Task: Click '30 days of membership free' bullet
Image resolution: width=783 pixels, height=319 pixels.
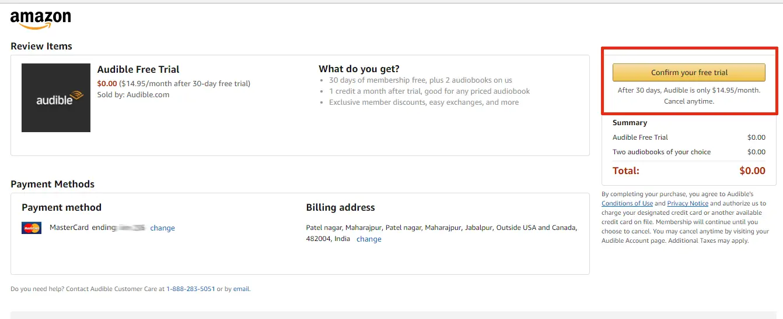Action: point(421,80)
